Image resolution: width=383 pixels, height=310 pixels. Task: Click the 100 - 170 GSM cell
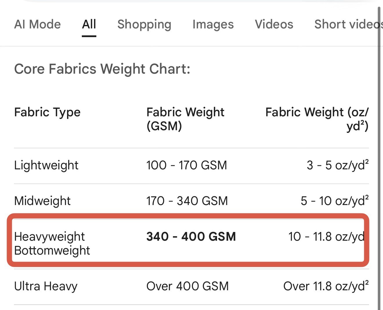(x=187, y=165)
